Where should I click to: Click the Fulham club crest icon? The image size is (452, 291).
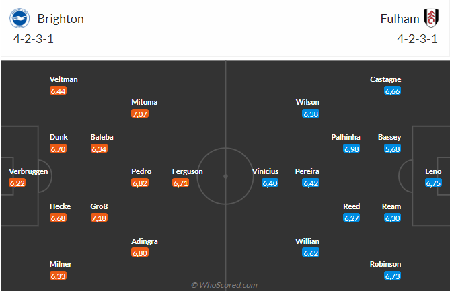pyautogui.click(x=430, y=17)
